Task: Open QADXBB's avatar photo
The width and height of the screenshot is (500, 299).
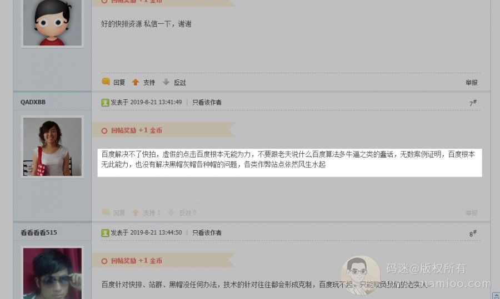Action: (52, 147)
